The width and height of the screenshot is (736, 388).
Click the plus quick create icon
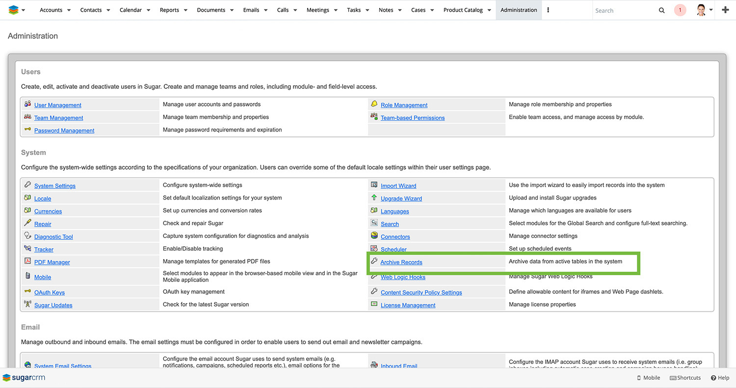pos(725,10)
